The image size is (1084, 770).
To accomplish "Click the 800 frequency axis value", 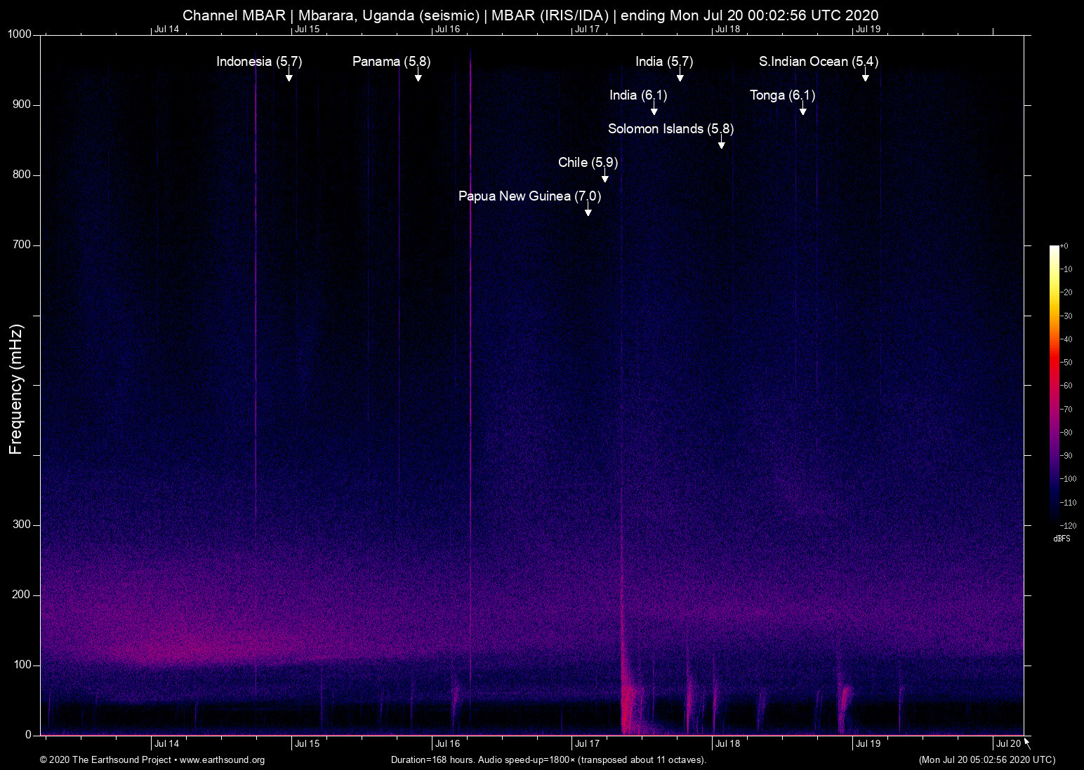I will [22, 175].
